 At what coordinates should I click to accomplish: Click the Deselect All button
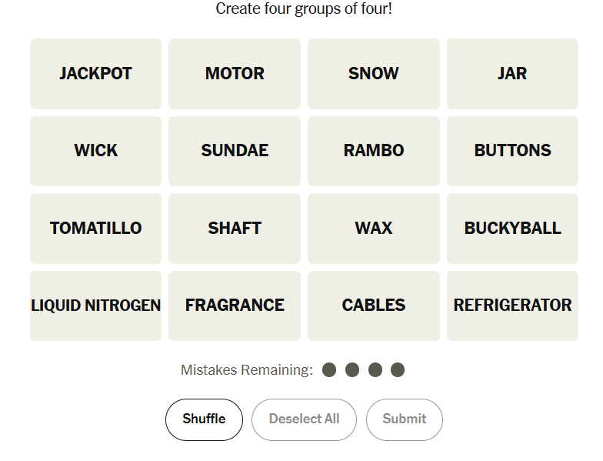[x=305, y=419]
